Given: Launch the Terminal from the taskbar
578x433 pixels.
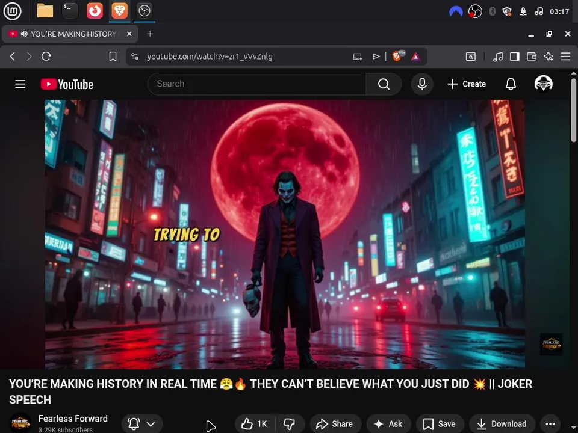Looking at the screenshot, I should point(70,11).
